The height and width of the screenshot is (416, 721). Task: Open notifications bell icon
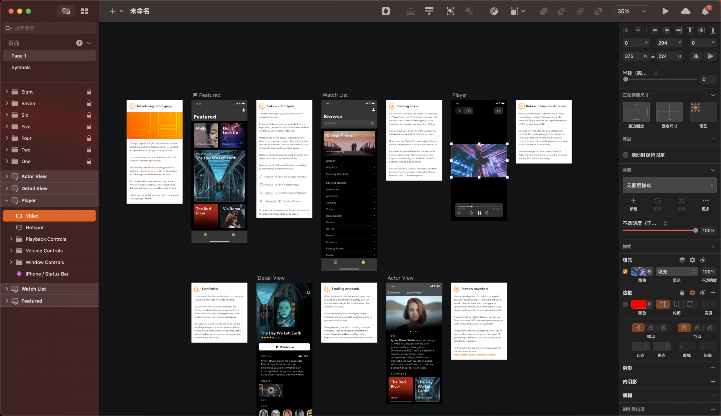705,11
